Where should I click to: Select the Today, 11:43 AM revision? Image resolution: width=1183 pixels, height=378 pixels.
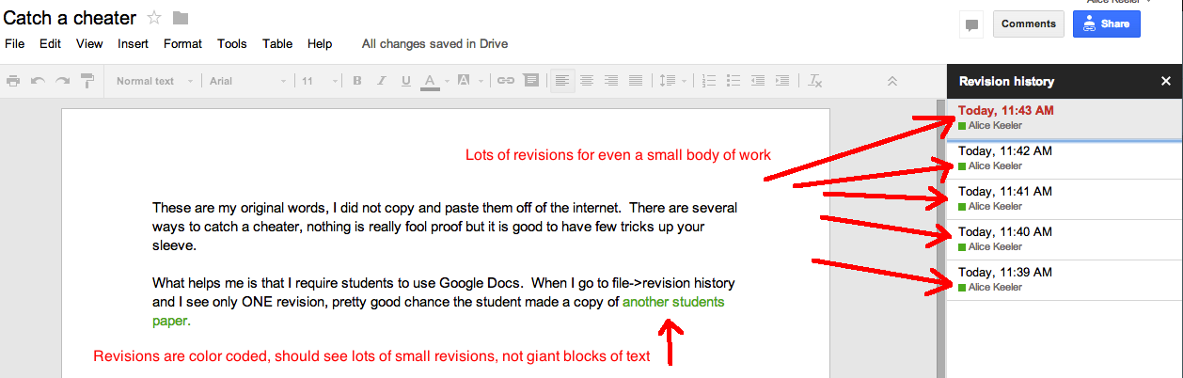click(x=1065, y=118)
